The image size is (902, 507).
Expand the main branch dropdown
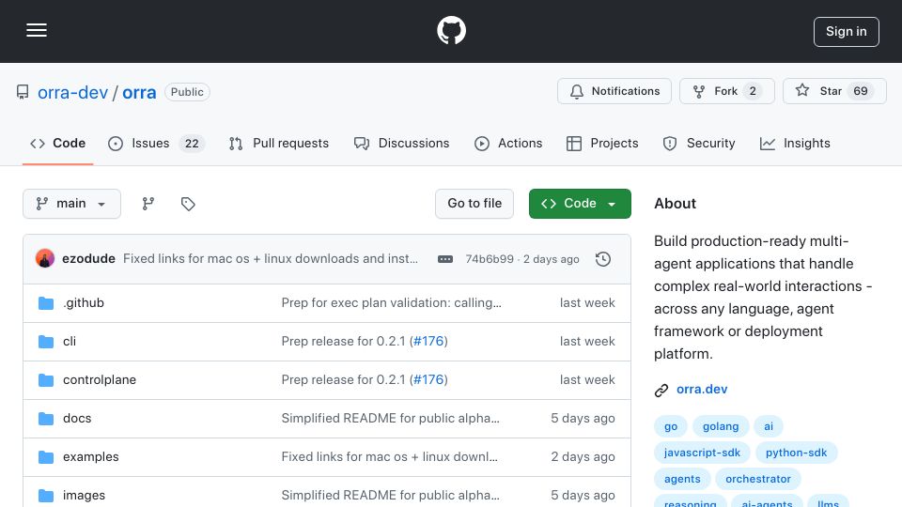tap(72, 204)
